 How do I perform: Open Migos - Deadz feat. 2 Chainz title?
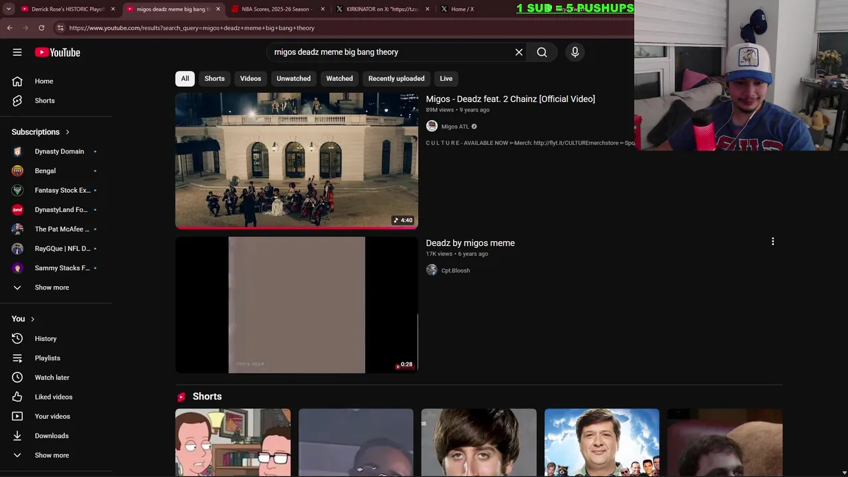(510, 99)
